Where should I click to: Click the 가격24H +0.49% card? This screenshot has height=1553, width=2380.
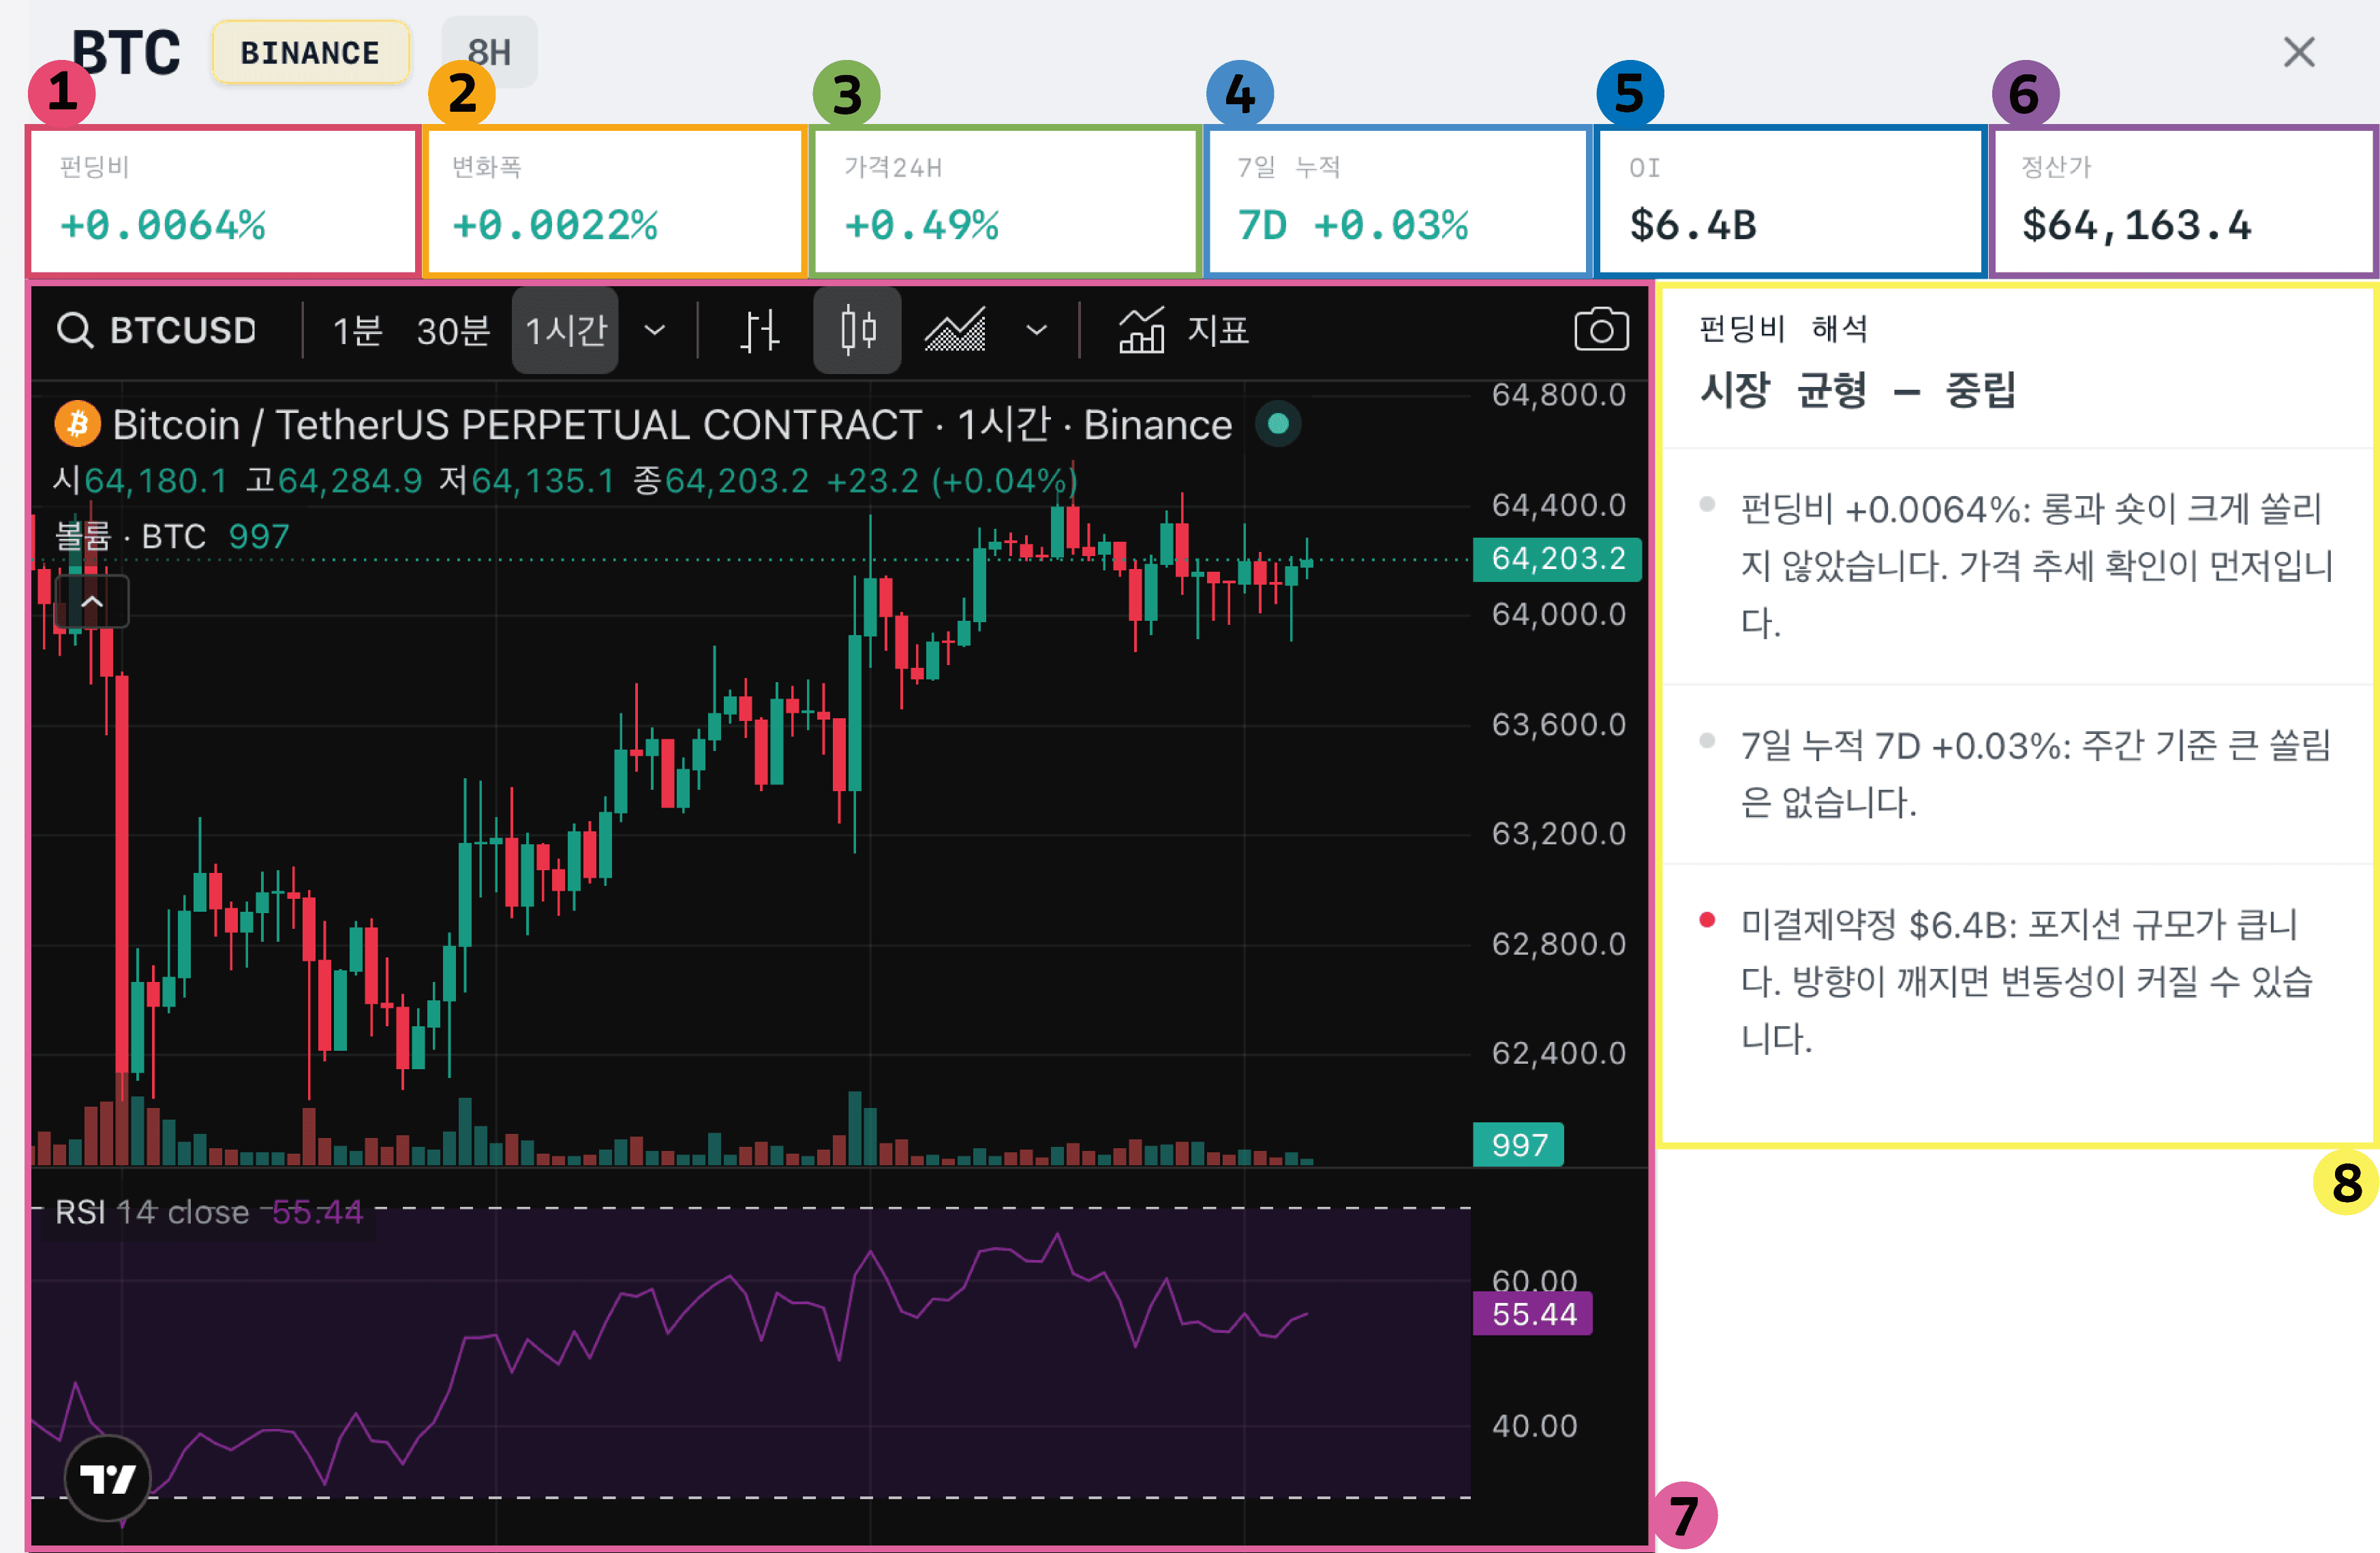(x=1005, y=201)
